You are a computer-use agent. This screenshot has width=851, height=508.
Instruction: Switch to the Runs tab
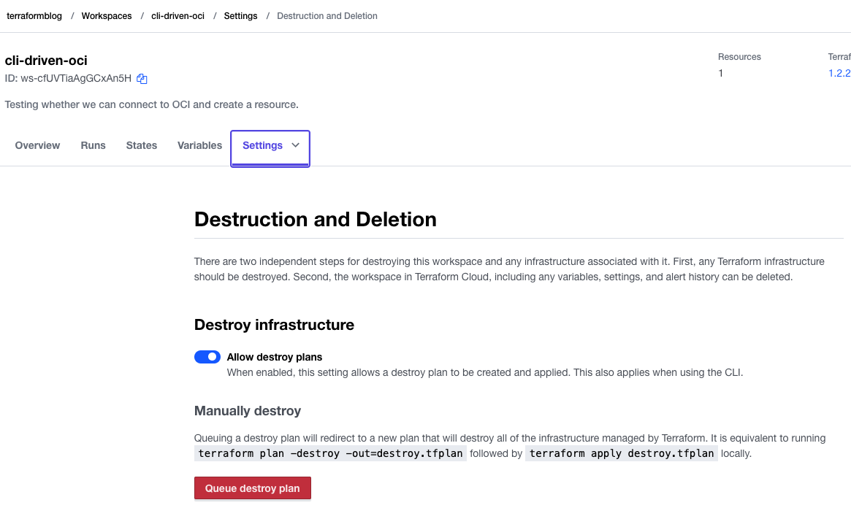(x=94, y=145)
